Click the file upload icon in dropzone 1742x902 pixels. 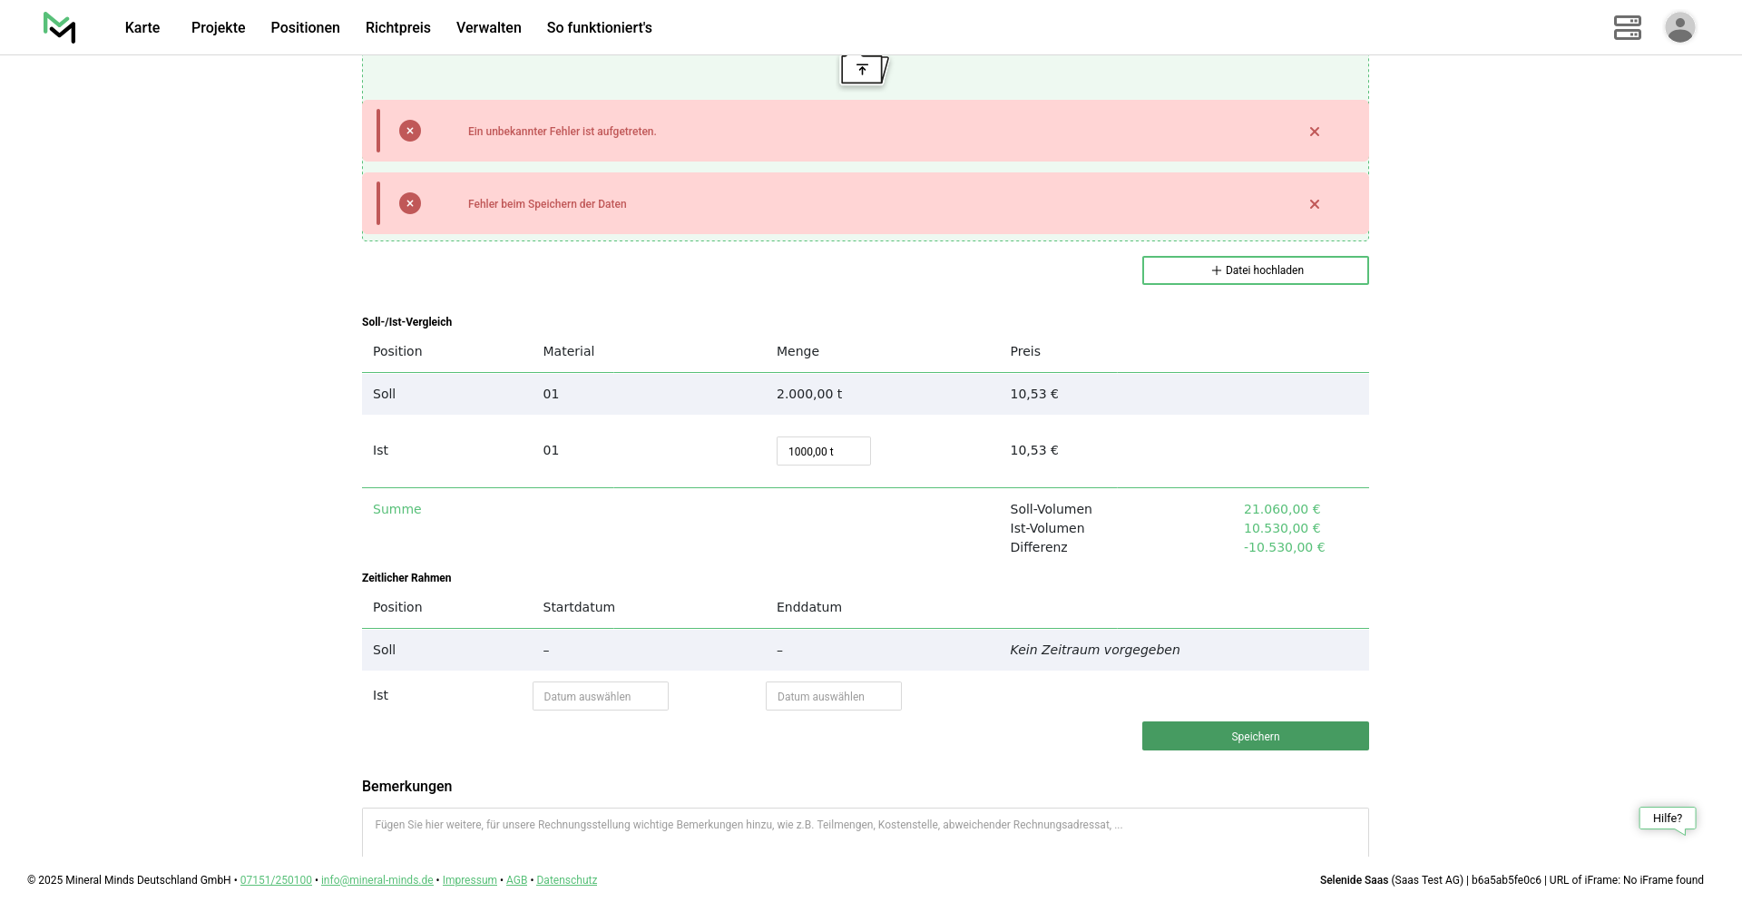tap(863, 69)
